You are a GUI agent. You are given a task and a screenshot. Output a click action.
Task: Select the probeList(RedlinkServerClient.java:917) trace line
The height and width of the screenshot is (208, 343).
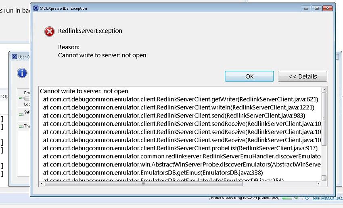[180, 148]
